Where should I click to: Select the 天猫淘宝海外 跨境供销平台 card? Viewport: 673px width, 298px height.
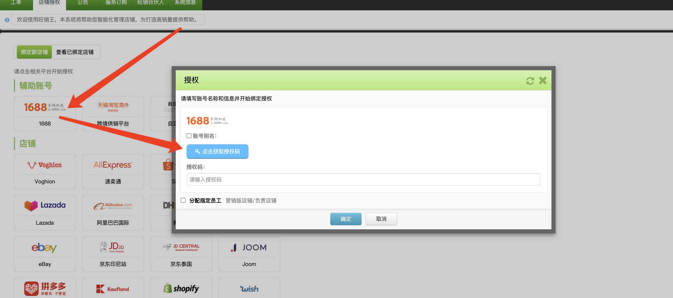tap(113, 113)
